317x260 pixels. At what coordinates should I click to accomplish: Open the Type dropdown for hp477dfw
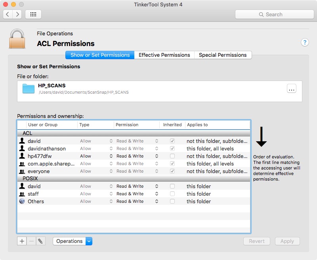(x=96, y=156)
